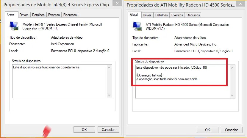Click up arrow in Intel status box
Screen dimensions: 247x138
tap(109, 68)
